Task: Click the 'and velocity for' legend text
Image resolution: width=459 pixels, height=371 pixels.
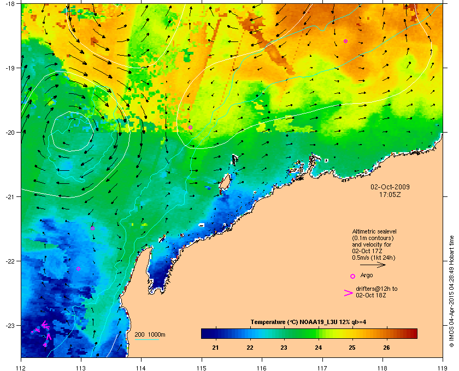Action: 372,244
